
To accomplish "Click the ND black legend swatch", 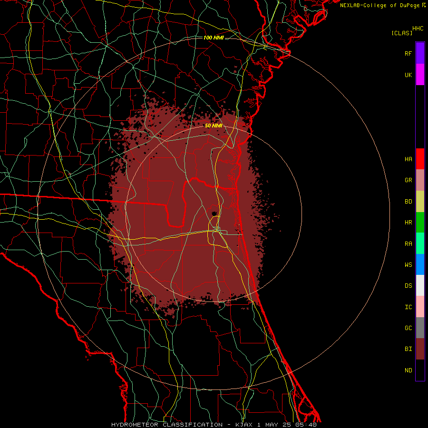I will (420, 370).
